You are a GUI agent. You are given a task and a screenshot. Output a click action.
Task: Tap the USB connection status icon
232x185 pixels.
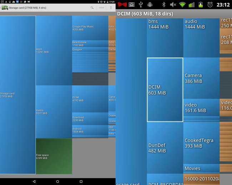pyautogui.click(x=141, y=5)
